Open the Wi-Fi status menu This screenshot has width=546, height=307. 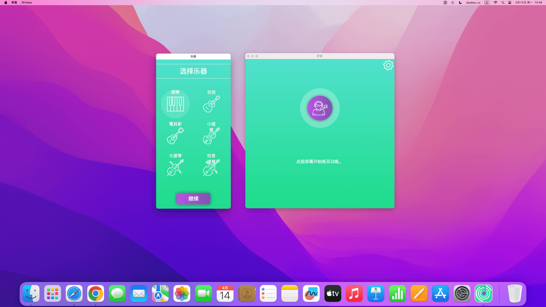click(495, 3)
